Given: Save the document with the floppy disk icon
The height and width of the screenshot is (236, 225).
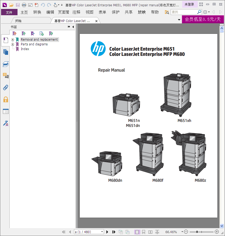Looking at the screenshot, I should click(x=18, y=5).
